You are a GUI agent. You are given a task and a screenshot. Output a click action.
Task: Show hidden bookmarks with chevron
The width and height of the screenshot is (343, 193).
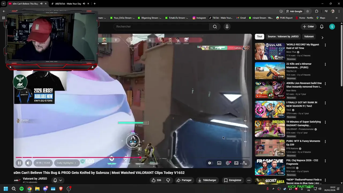click(x=337, y=18)
